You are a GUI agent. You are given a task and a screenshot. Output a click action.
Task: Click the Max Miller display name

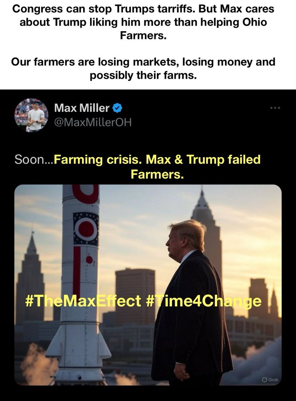click(x=82, y=108)
